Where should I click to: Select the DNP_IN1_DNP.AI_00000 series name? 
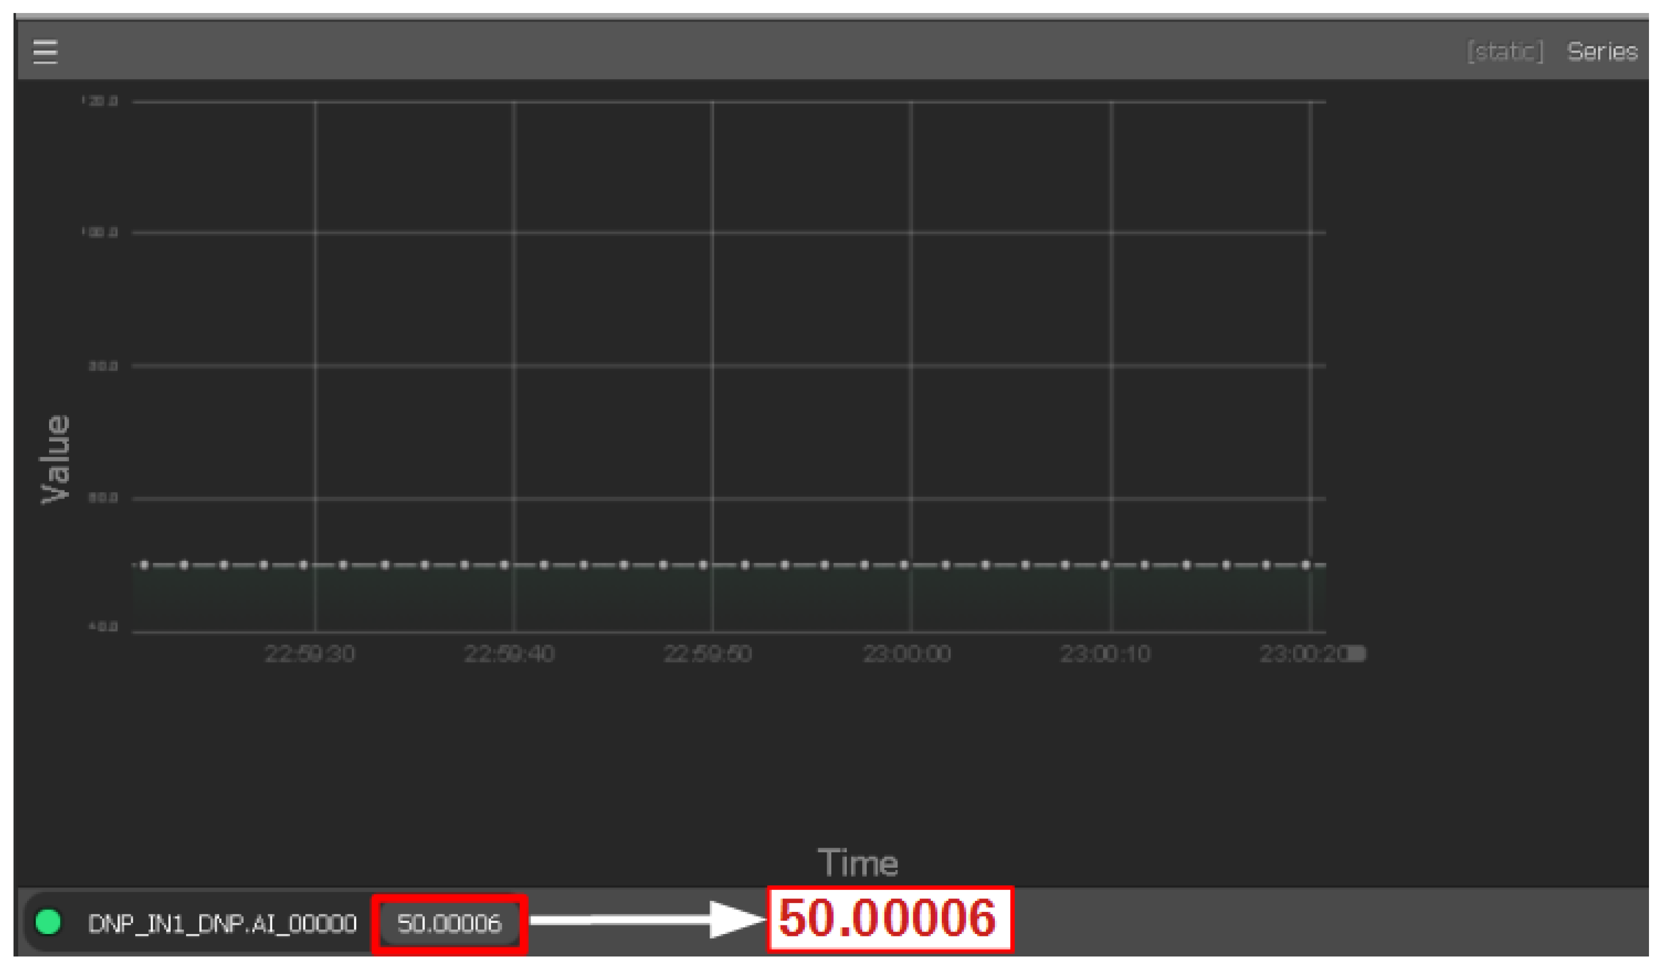222,923
